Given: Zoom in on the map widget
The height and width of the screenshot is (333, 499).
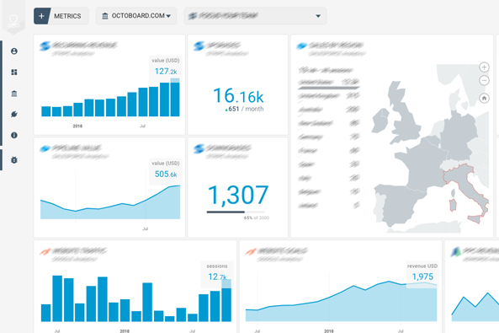Looking at the screenshot, I should 484,67.
